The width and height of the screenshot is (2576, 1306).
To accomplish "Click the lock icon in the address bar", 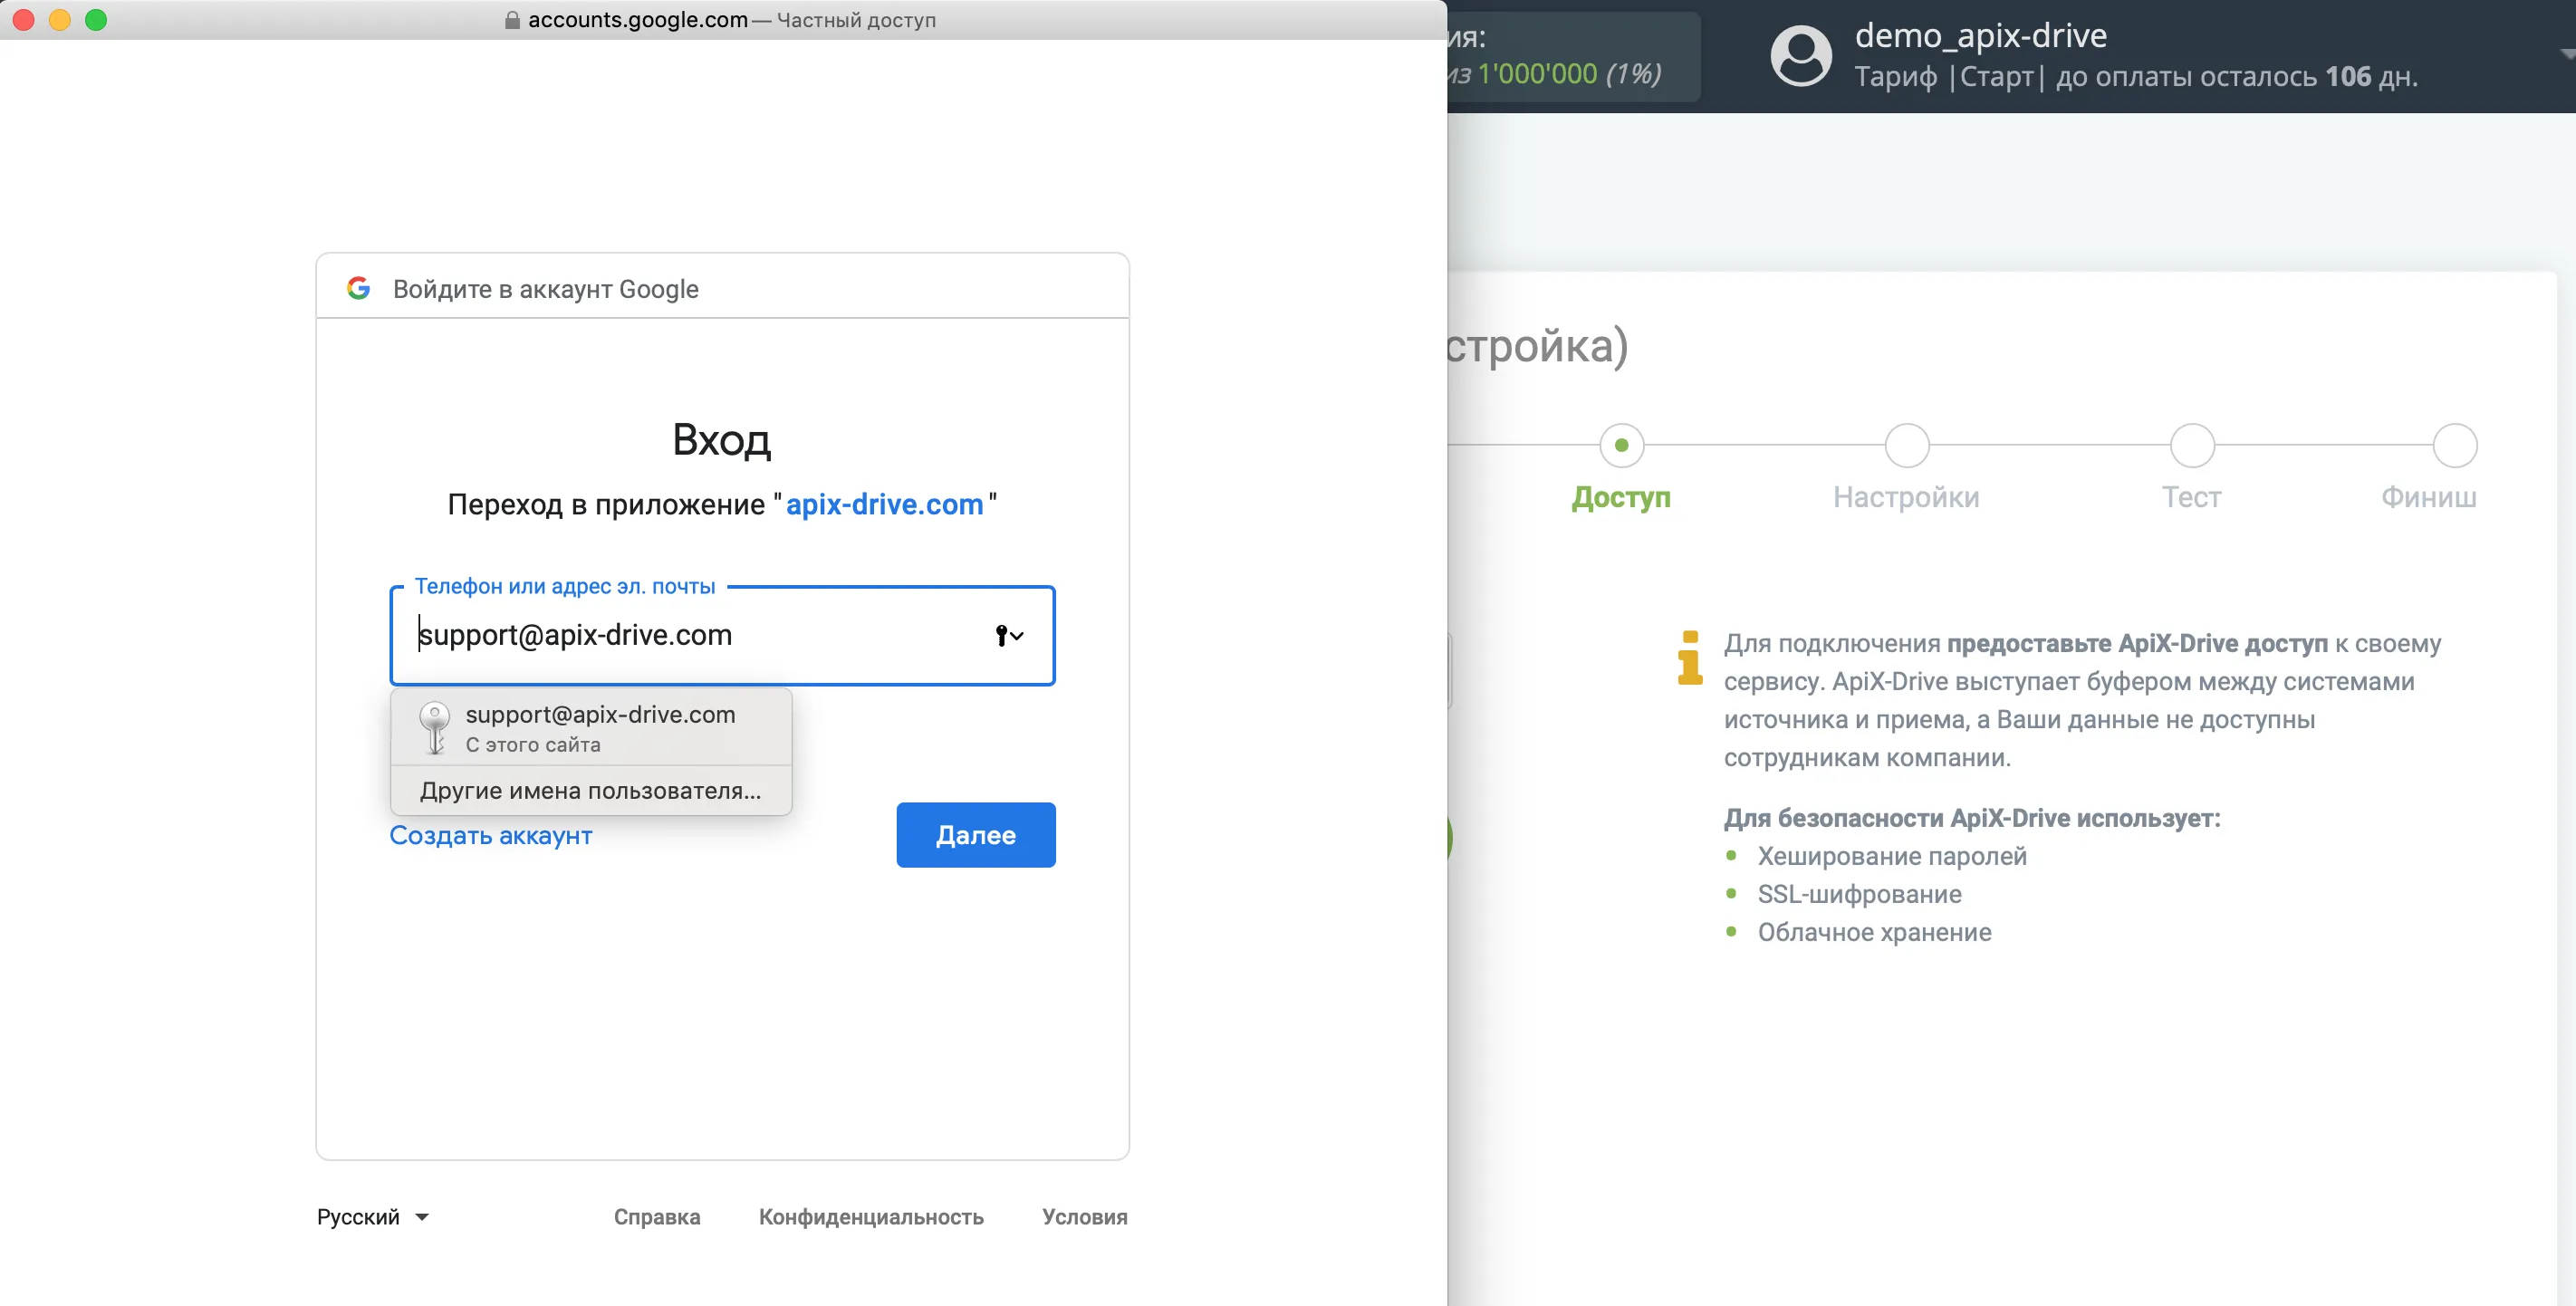I will point(512,20).
